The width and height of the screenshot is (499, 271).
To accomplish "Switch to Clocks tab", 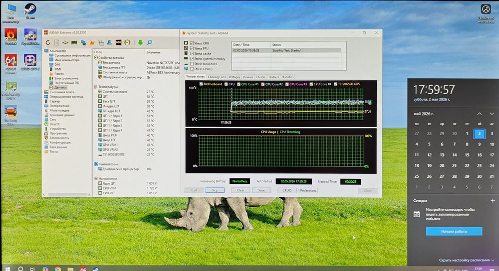I will point(260,77).
